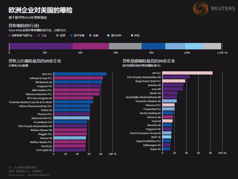
Task: Click the H Lundbeck A/S label
Action: tap(43, 122)
